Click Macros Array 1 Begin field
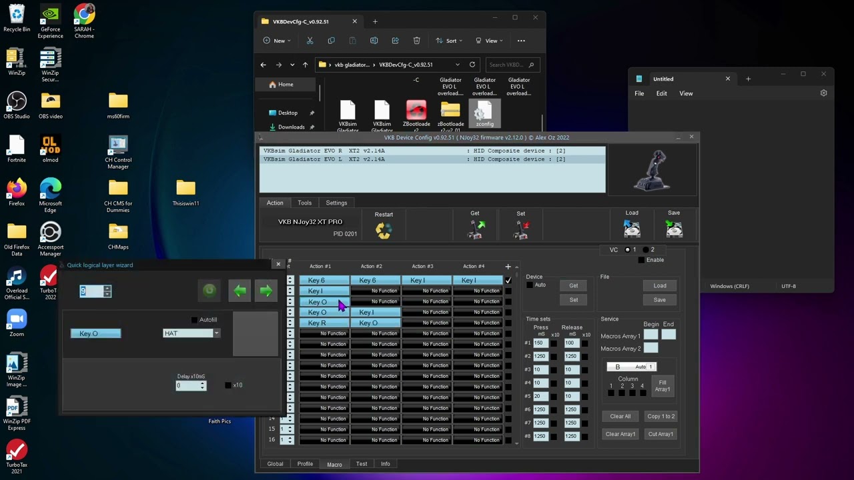Image resolution: width=854 pixels, height=480 pixels. coord(651,335)
